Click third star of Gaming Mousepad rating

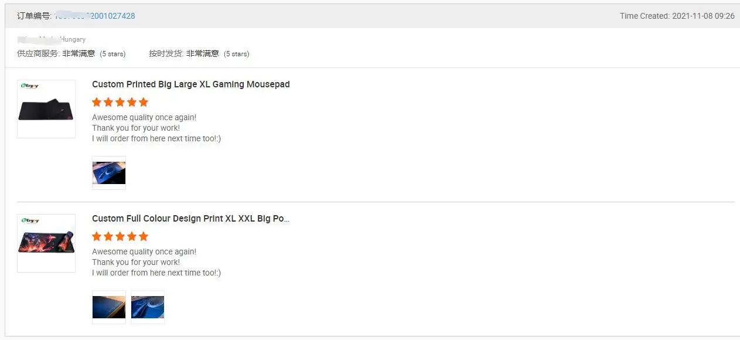(x=120, y=102)
